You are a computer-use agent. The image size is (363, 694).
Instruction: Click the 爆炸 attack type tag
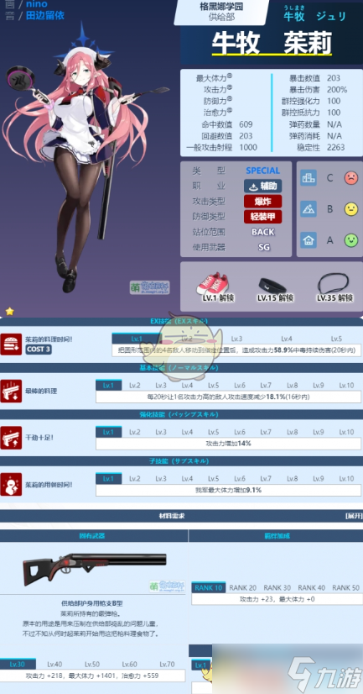(262, 202)
